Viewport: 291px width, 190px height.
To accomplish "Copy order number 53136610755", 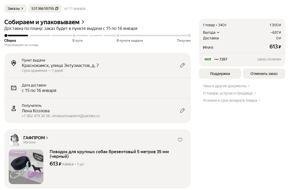I will pos(57,8).
